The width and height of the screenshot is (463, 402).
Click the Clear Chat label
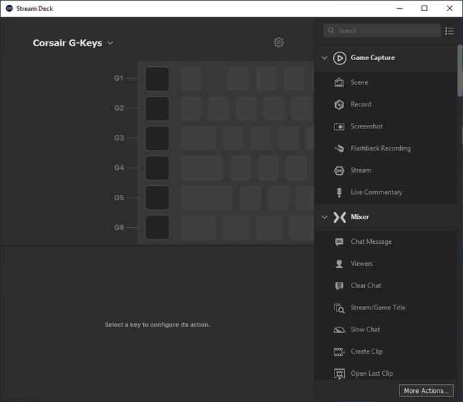point(366,286)
